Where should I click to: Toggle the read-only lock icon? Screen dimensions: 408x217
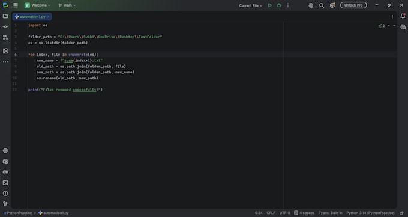click(x=402, y=213)
